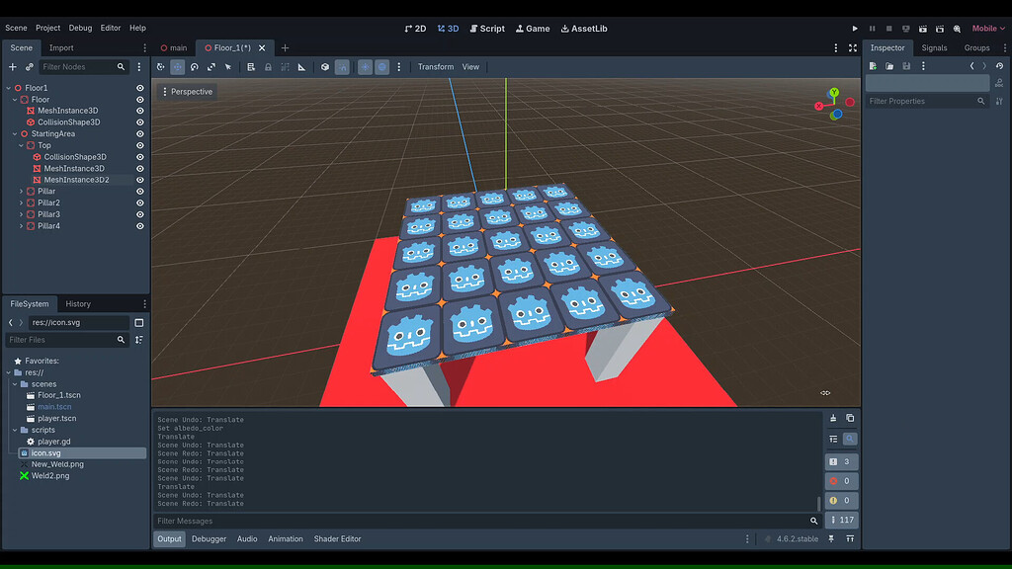Hide the Floor node via eye icon

(140, 100)
